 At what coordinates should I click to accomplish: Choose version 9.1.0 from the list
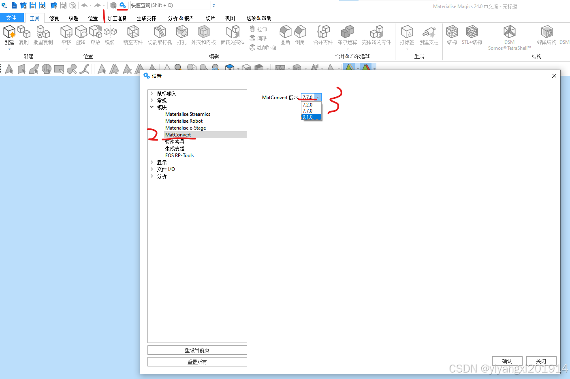click(x=312, y=117)
